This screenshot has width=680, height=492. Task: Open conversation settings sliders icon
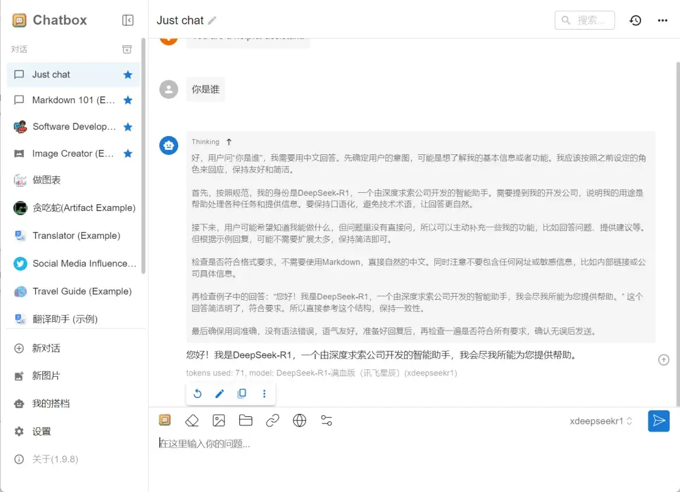pyautogui.click(x=326, y=420)
